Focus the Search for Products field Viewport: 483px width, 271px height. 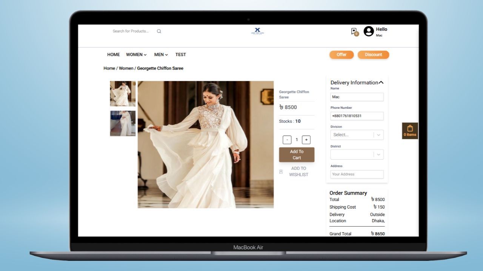pyautogui.click(x=131, y=31)
